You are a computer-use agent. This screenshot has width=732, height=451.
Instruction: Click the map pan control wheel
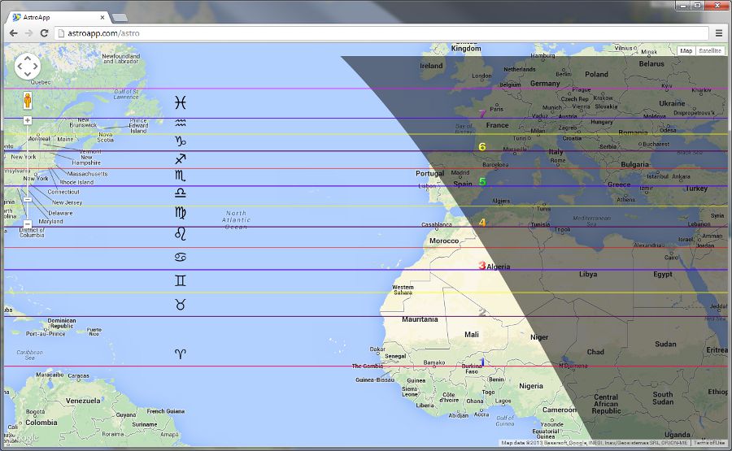tap(28, 67)
